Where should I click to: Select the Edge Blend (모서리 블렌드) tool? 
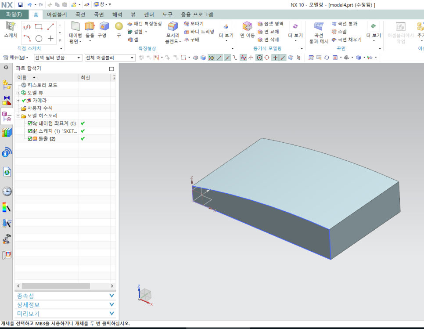coord(172,32)
